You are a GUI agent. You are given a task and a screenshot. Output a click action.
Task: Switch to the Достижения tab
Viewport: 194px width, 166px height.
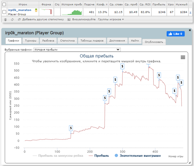coord(117,41)
